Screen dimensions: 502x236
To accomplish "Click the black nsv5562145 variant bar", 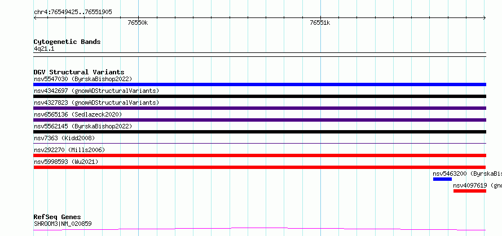I will [x=259, y=132].
